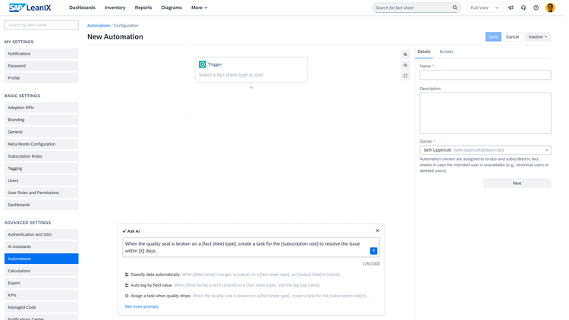Click the plus icon below the Trigger node
Screen dimensions: 569x320
251,88
